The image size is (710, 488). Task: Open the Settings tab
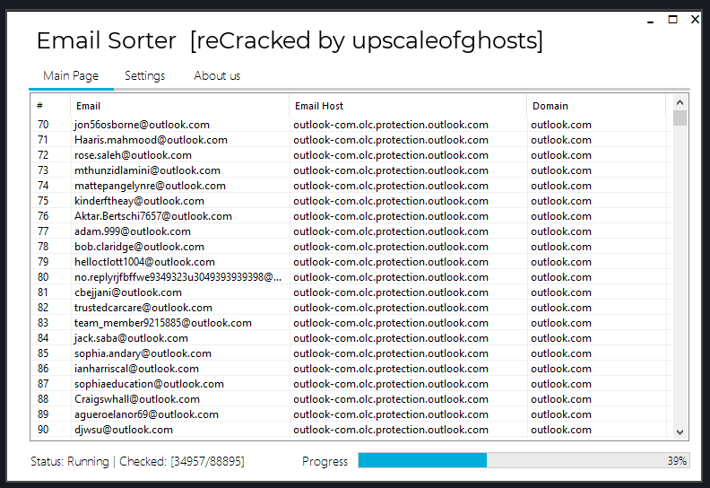[x=144, y=76]
